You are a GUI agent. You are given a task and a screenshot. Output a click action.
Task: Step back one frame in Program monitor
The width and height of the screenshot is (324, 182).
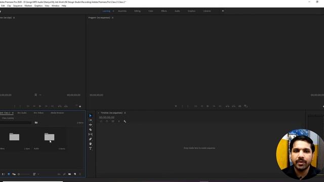202,106
